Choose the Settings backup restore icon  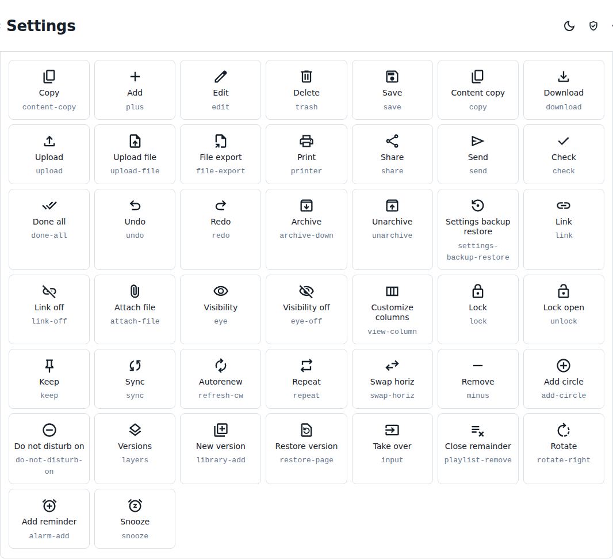(478, 206)
